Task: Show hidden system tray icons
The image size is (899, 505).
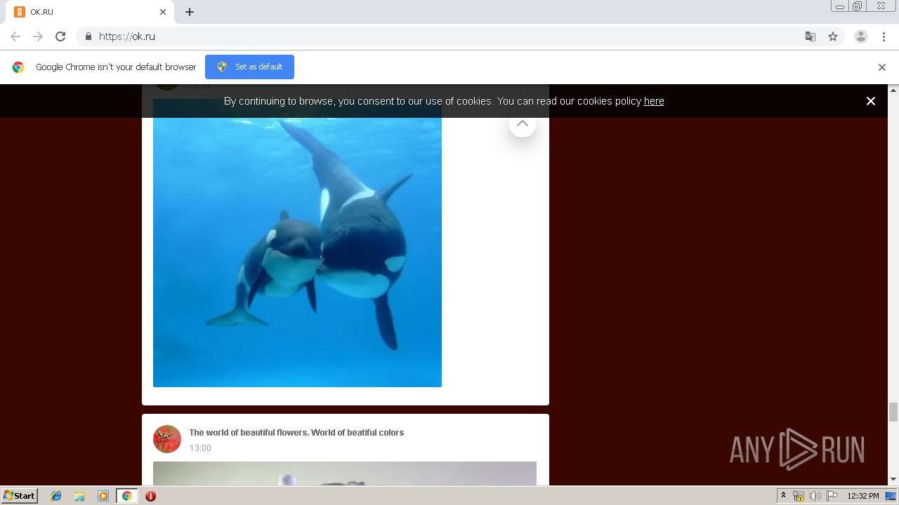Action: tap(784, 496)
